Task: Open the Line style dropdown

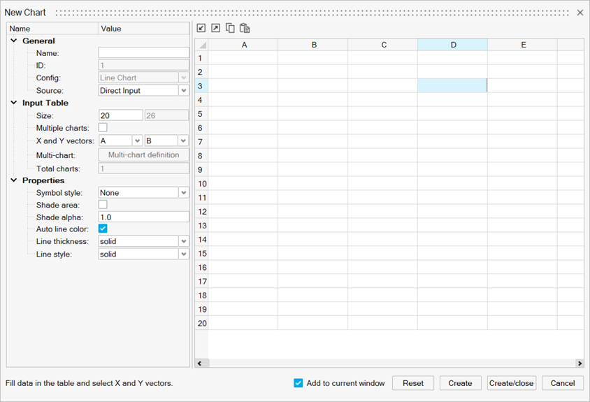Action: (184, 254)
